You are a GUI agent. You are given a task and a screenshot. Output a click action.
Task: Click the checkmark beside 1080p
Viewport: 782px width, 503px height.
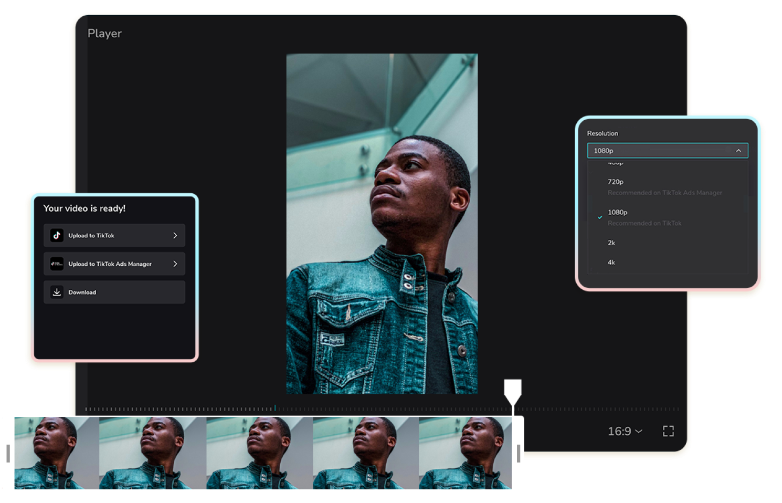[599, 217]
